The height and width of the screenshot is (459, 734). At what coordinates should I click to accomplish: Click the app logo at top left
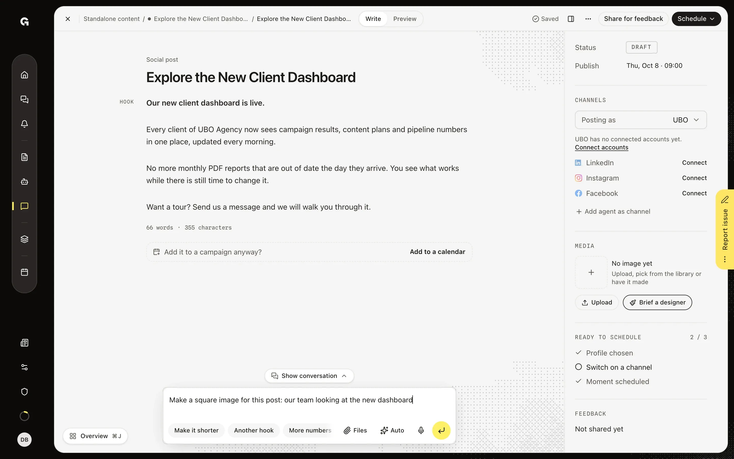pos(24,22)
